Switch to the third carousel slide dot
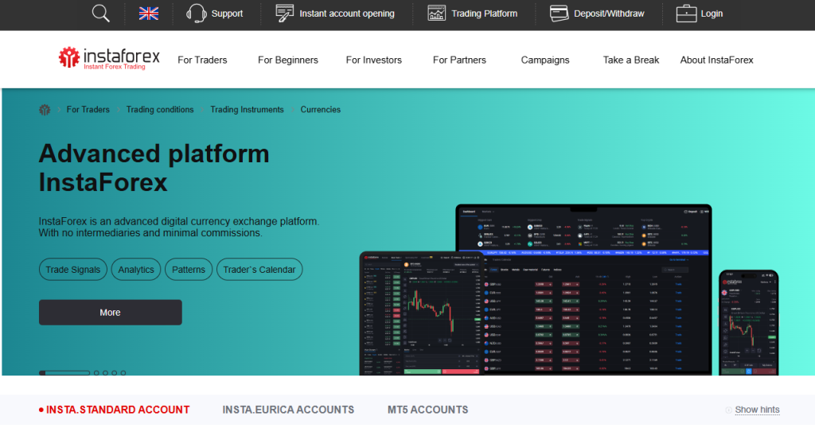Image resolution: width=815 pixels, height=428 pixels. [105, 373]
